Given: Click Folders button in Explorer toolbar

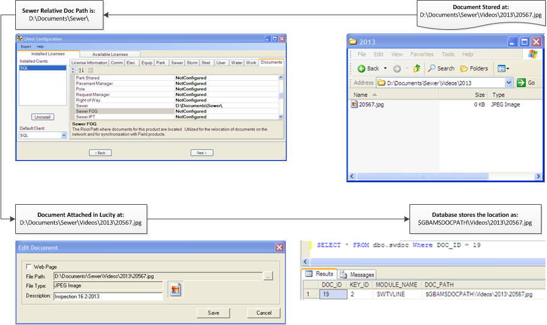Looking at the screenshot, I should 474,68.
